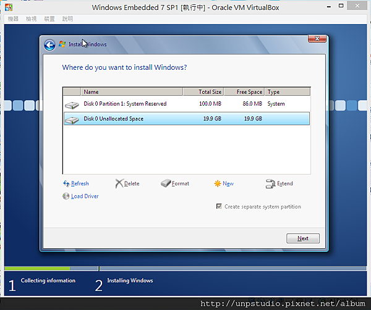Toggle Create separate system partition checkbox
Image resolution: width=371 pixels, height=310 pixels.
coord(219,206)
